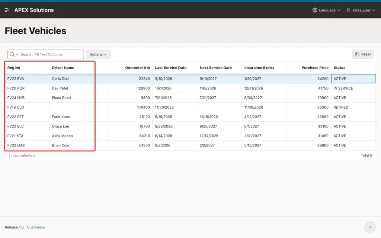Open the Customize link
This screenshot has height=238, width=381.
(x=36, y=227)
